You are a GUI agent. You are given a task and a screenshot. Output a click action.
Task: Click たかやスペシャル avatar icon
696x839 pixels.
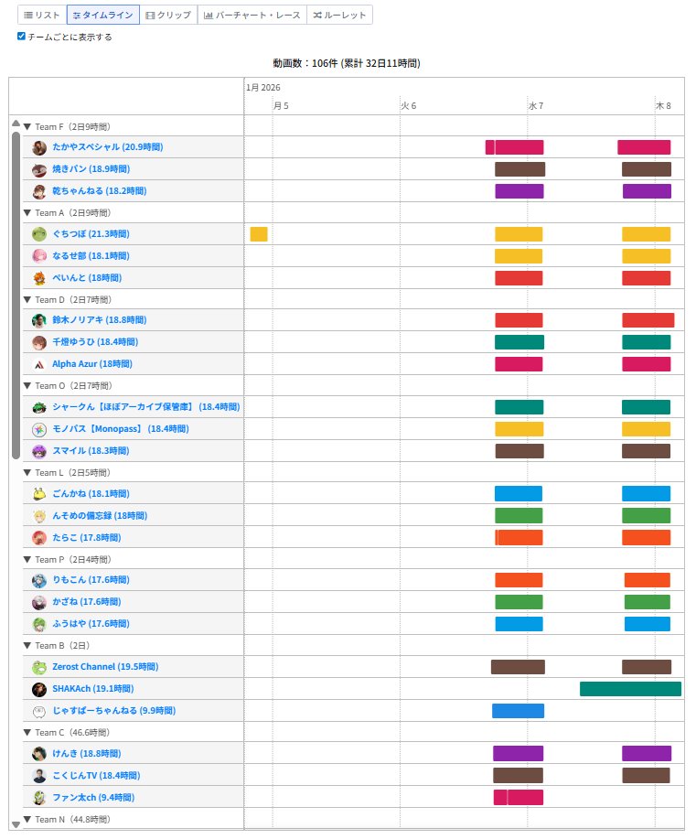(x=39, y=147)
